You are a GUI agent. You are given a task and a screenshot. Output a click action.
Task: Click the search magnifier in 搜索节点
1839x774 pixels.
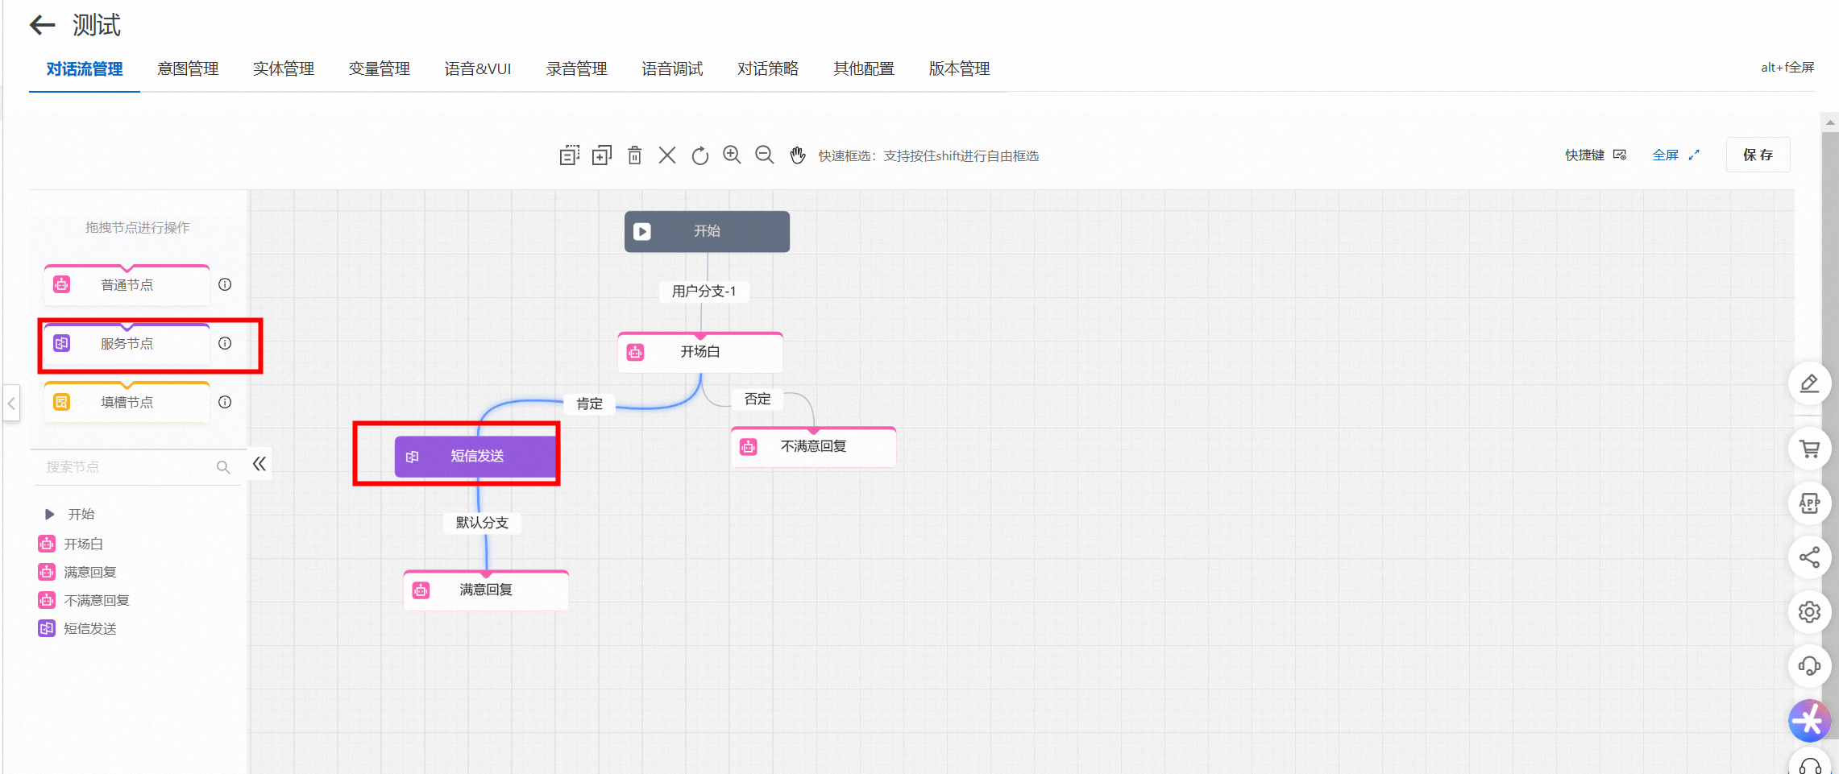pyautogui.click(x=223, y=467)
